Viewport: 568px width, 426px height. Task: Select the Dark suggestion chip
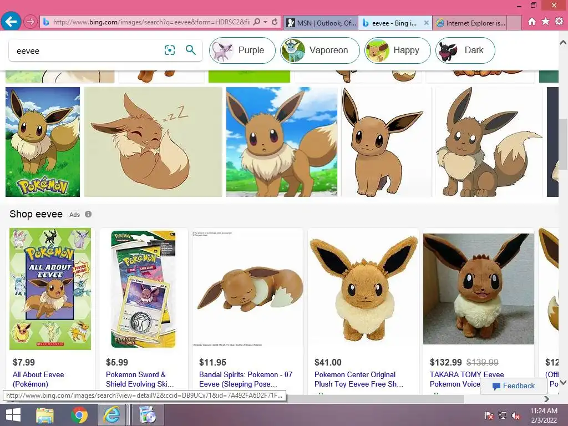[465, 50]
